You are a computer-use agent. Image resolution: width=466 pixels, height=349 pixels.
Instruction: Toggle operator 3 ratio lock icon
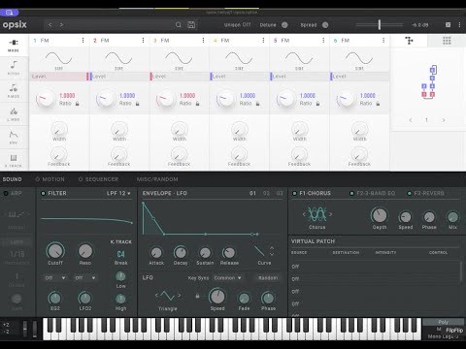pos(197,104)
